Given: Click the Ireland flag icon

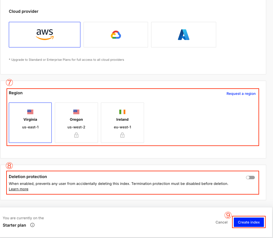Looking at the screenshot, I should point(122,112).
